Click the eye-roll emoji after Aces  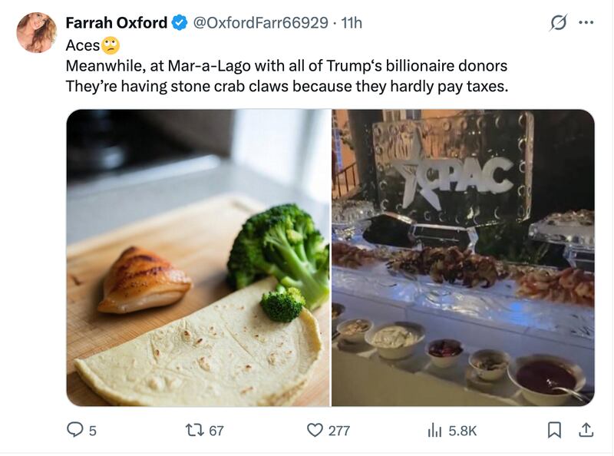tap(111, 45)
